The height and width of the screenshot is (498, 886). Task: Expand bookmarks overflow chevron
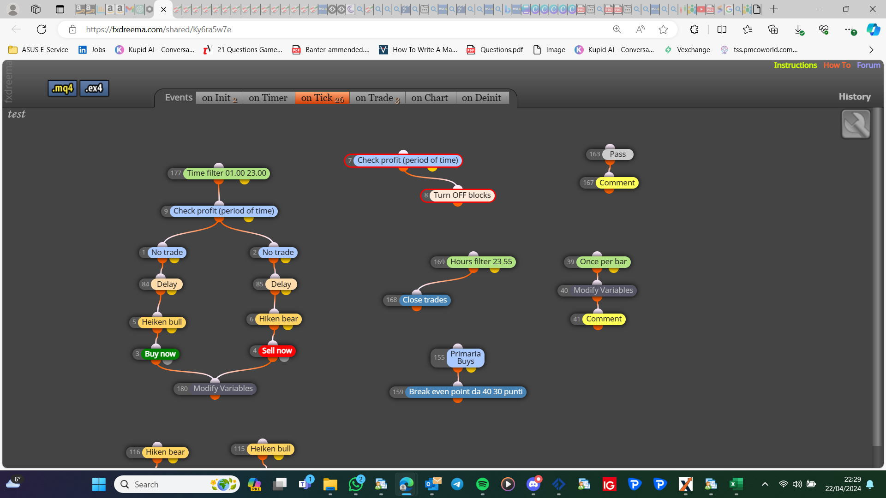(x=871, y=50)
